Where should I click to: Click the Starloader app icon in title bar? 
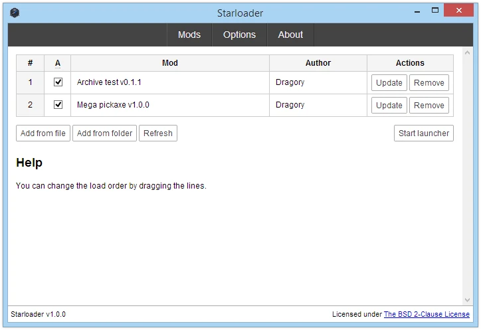pos(15,13)
